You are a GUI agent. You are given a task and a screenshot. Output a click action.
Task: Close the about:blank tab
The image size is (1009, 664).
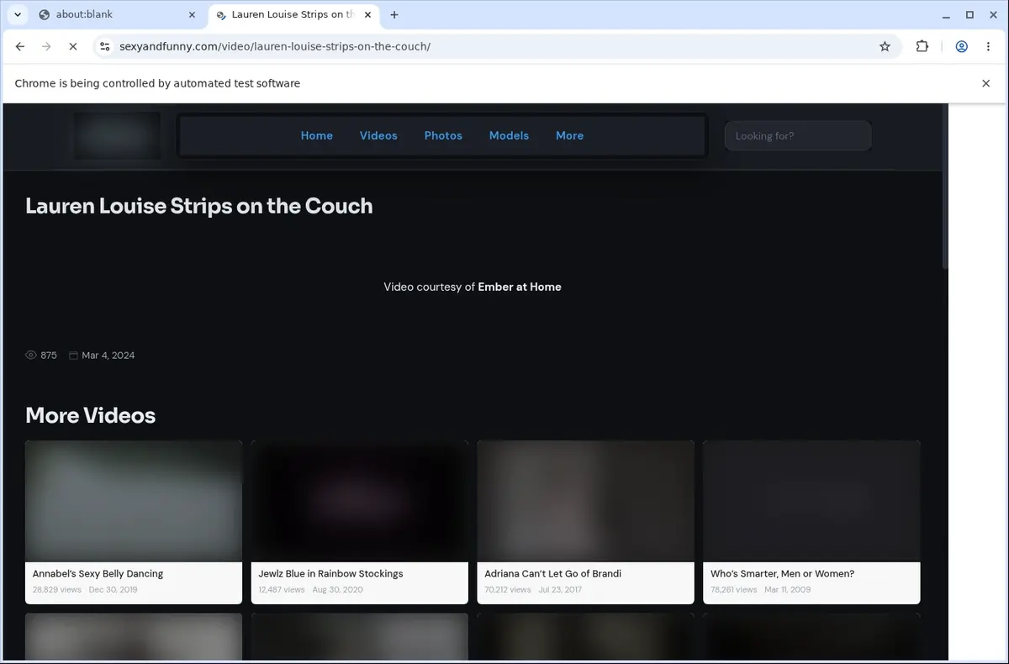(192, 14)
